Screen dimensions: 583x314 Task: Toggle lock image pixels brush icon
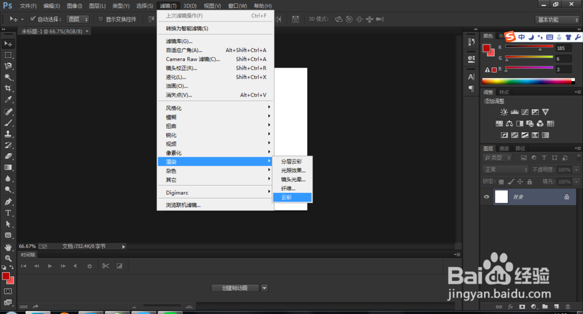click(x=511, y=182)
